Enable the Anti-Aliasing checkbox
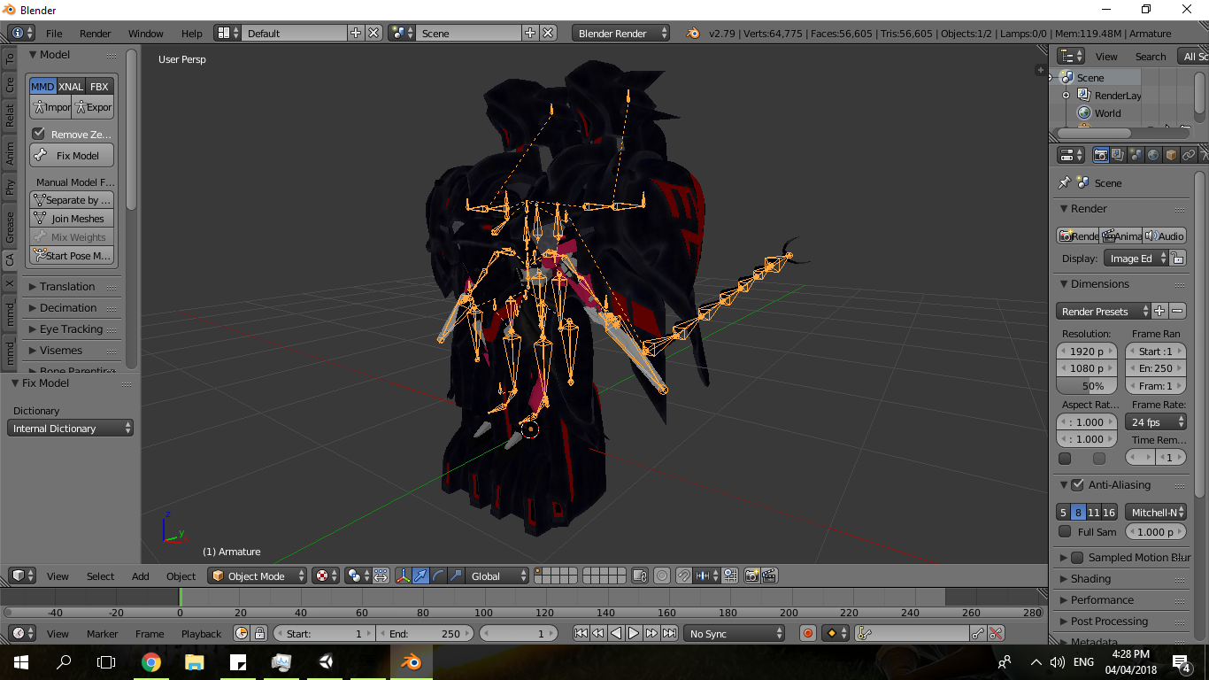Image resolution: width=1209 pixels, height=680 pixels. click(1077, 484)
